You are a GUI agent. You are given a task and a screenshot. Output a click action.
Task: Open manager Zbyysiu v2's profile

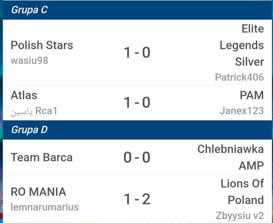240,215
